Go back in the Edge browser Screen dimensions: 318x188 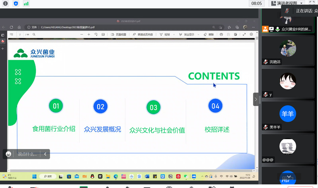click(4, 27)
